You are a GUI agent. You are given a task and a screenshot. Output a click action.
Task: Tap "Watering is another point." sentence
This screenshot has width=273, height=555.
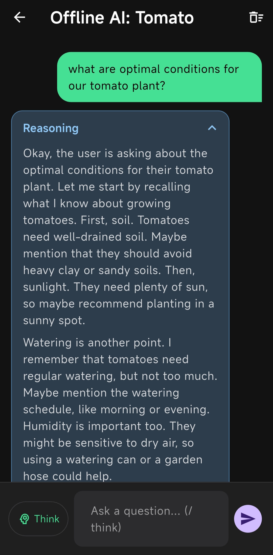(94, 343)
